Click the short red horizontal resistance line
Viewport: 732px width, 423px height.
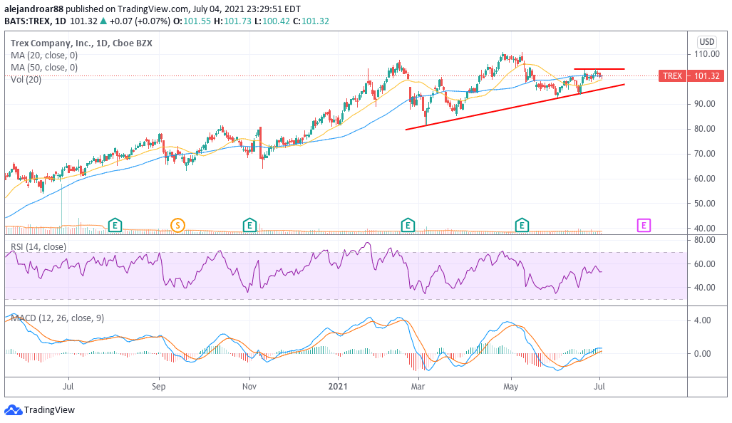[x=599, y=69]
